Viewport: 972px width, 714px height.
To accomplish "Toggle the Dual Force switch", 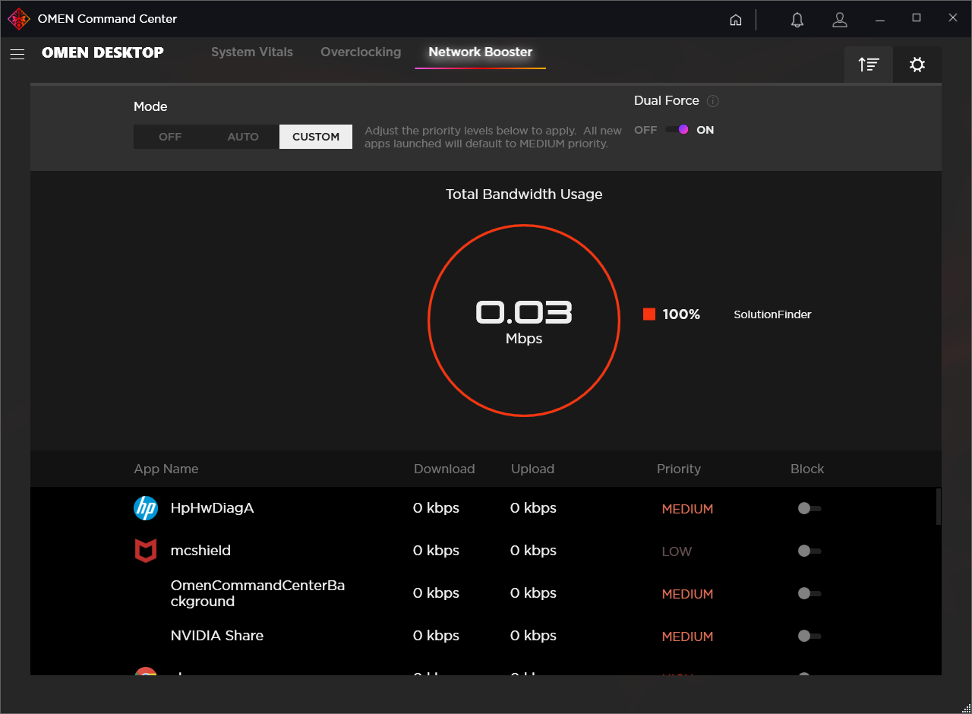I will pos(677,130).
